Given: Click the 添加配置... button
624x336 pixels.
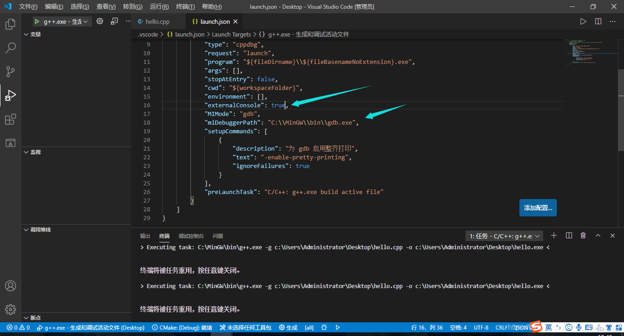Looking at the screenshot, I should tap(538, 208).
